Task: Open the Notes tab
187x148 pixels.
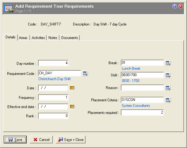Action: (x=53, y=38)
